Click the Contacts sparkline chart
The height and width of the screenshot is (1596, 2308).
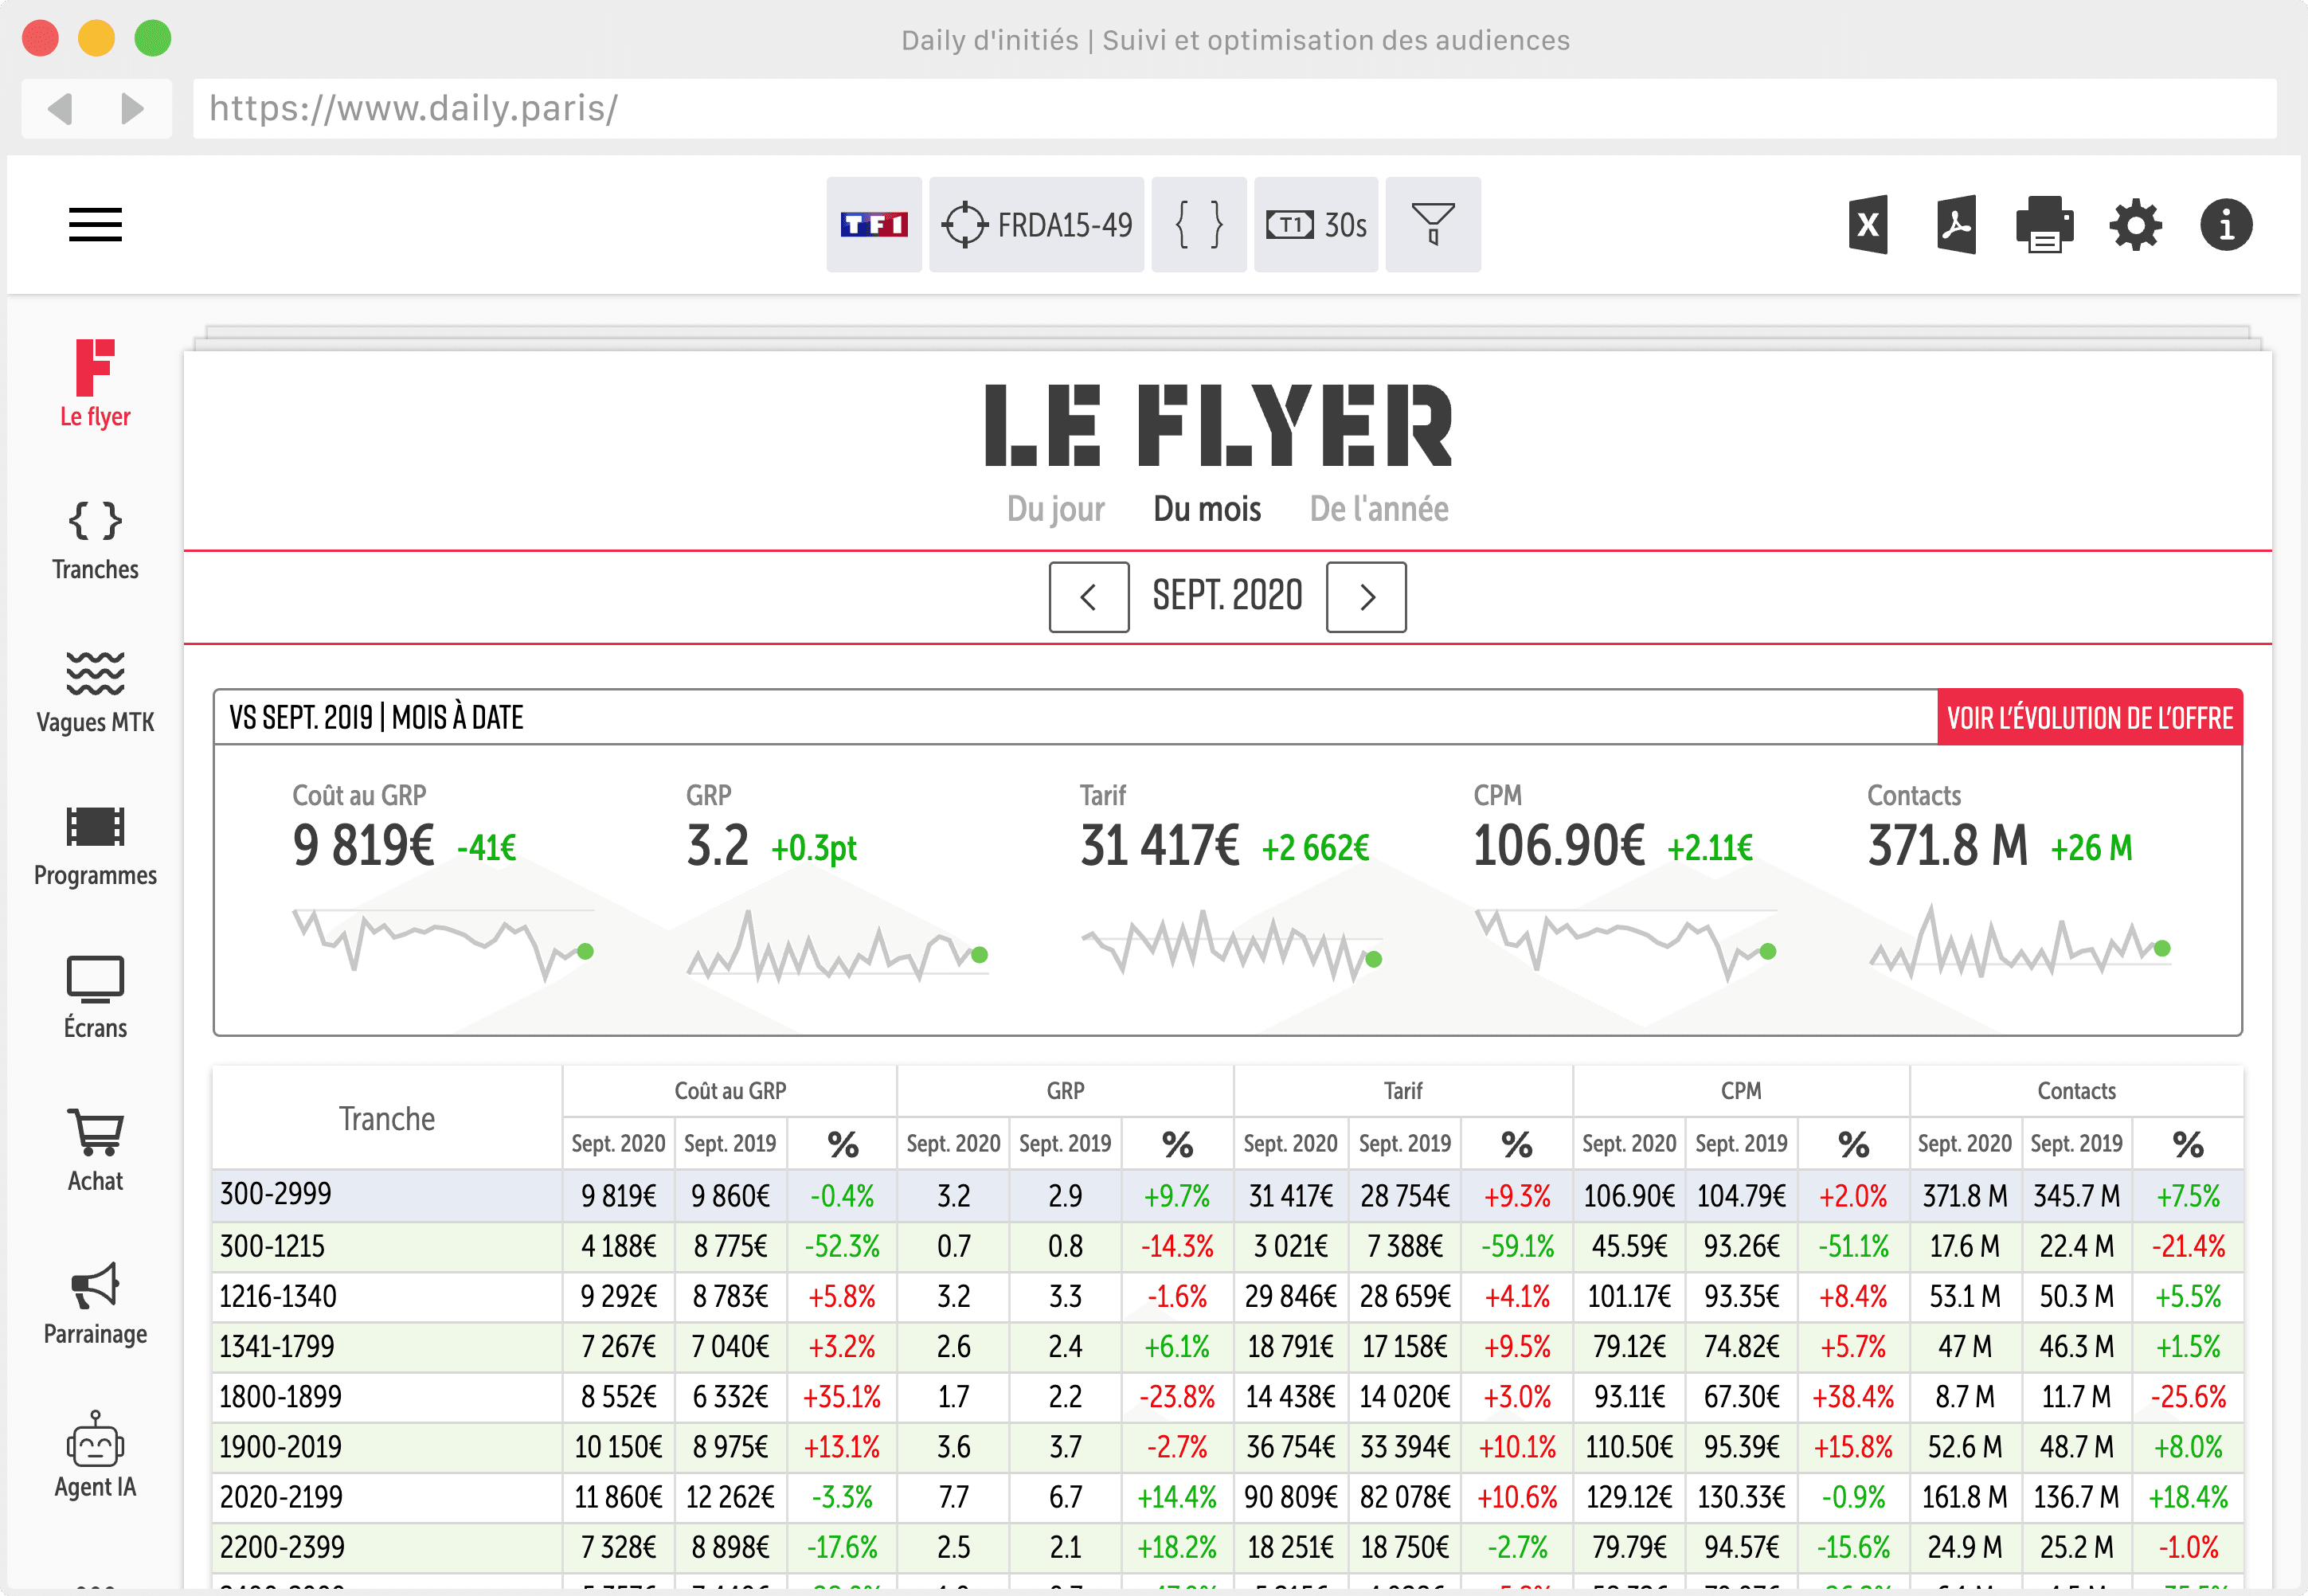[2020, 942]
